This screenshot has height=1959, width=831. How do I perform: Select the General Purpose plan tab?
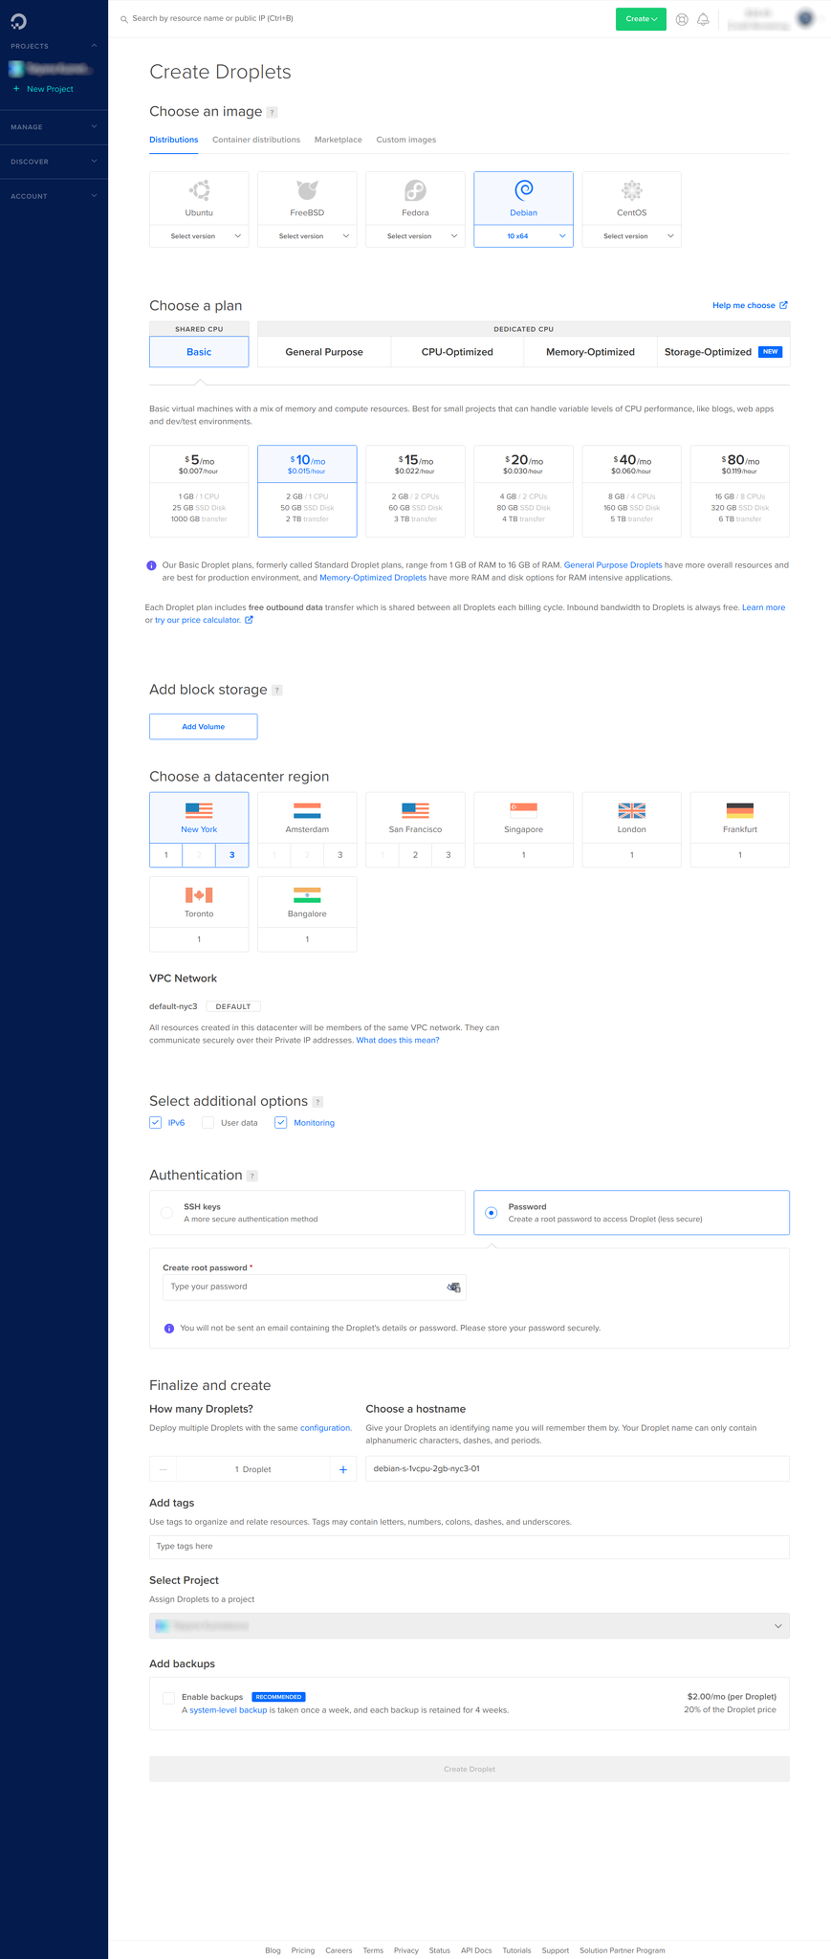[324, 352]
